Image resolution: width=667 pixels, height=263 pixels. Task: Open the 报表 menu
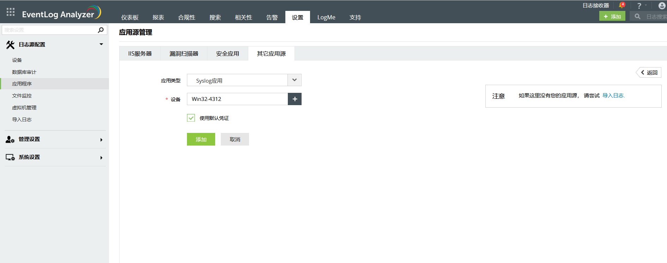pos(158,17)
